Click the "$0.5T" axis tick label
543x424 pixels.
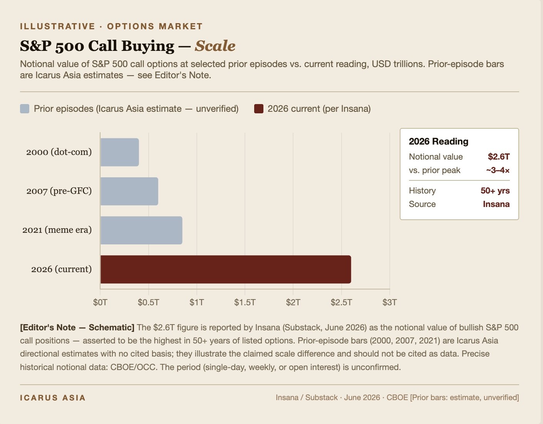[149, 302]
